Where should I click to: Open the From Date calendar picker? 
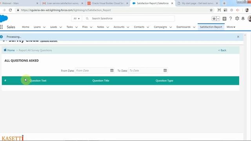click(x=112, y=70)
